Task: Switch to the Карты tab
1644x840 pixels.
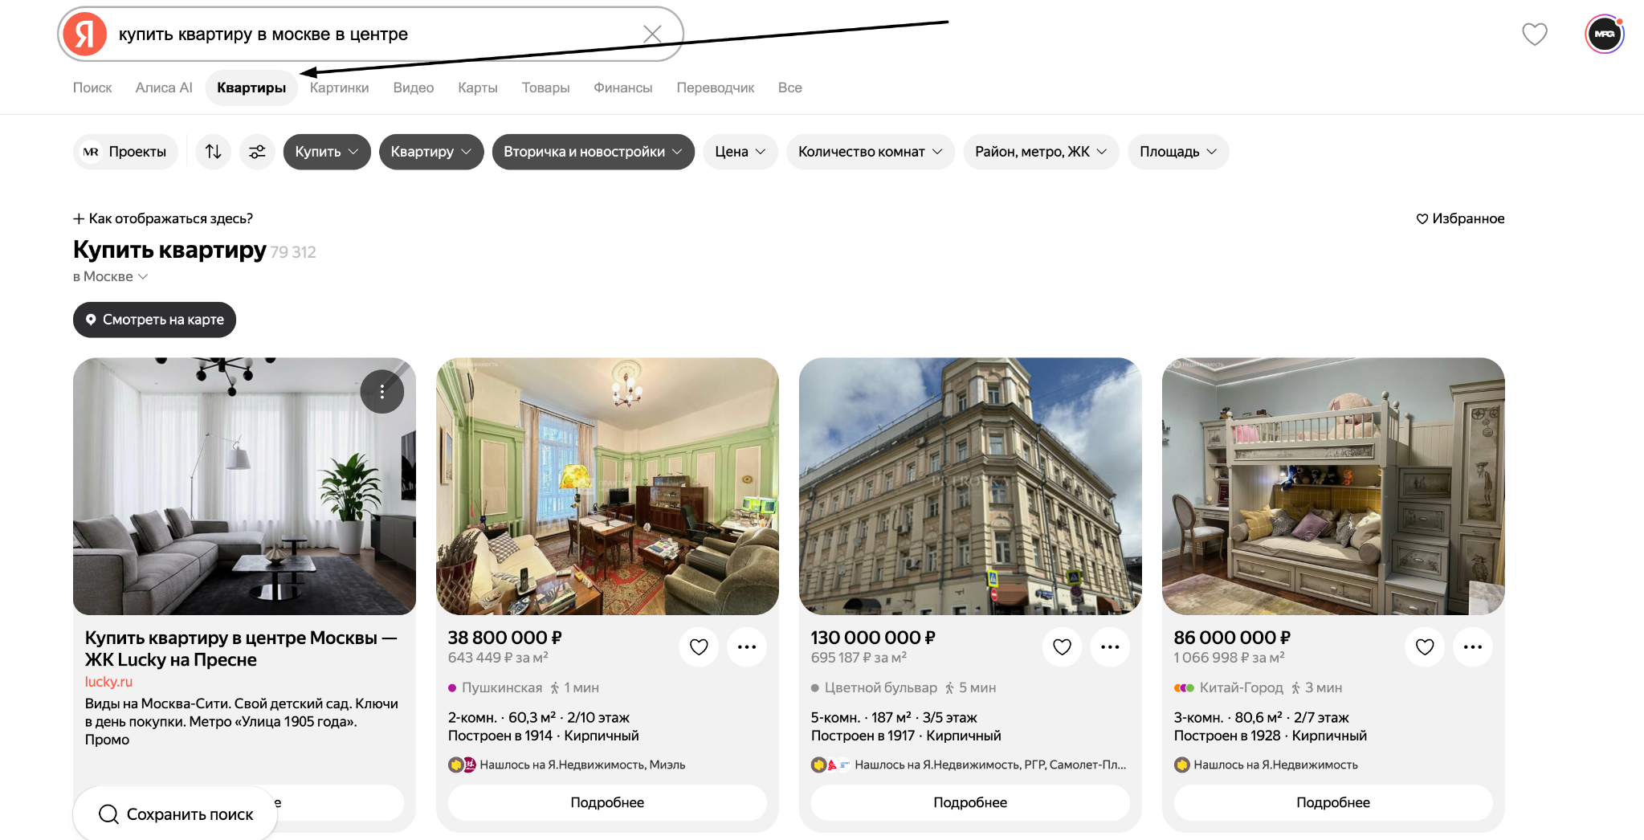Action: click(478, 88)
